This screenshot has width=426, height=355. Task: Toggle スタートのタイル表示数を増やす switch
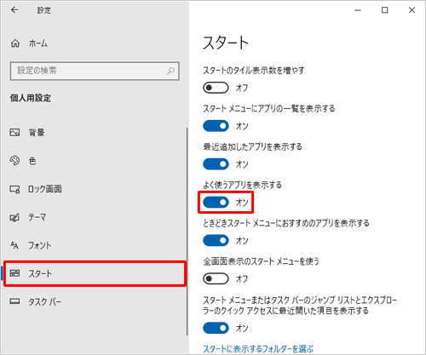click(216, 88)
